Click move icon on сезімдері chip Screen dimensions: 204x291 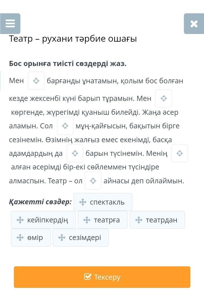point(62,237)
